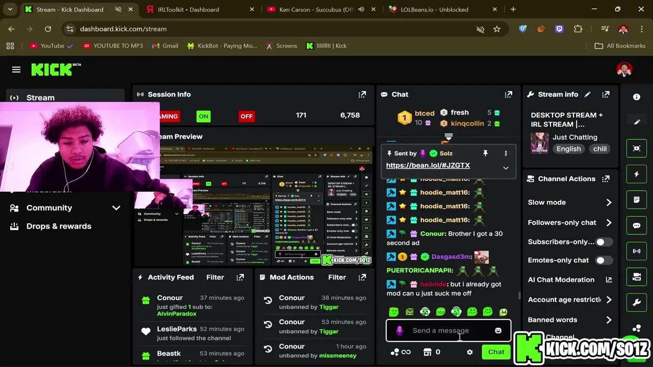
Task: Click the info icon in right sidebar
Action: tap(637, 97)
